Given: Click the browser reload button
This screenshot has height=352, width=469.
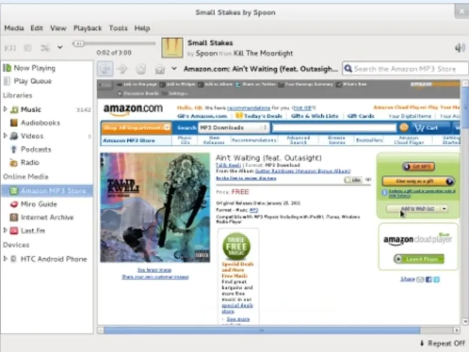Looking at the screenshot, I should tap(141, 69).
